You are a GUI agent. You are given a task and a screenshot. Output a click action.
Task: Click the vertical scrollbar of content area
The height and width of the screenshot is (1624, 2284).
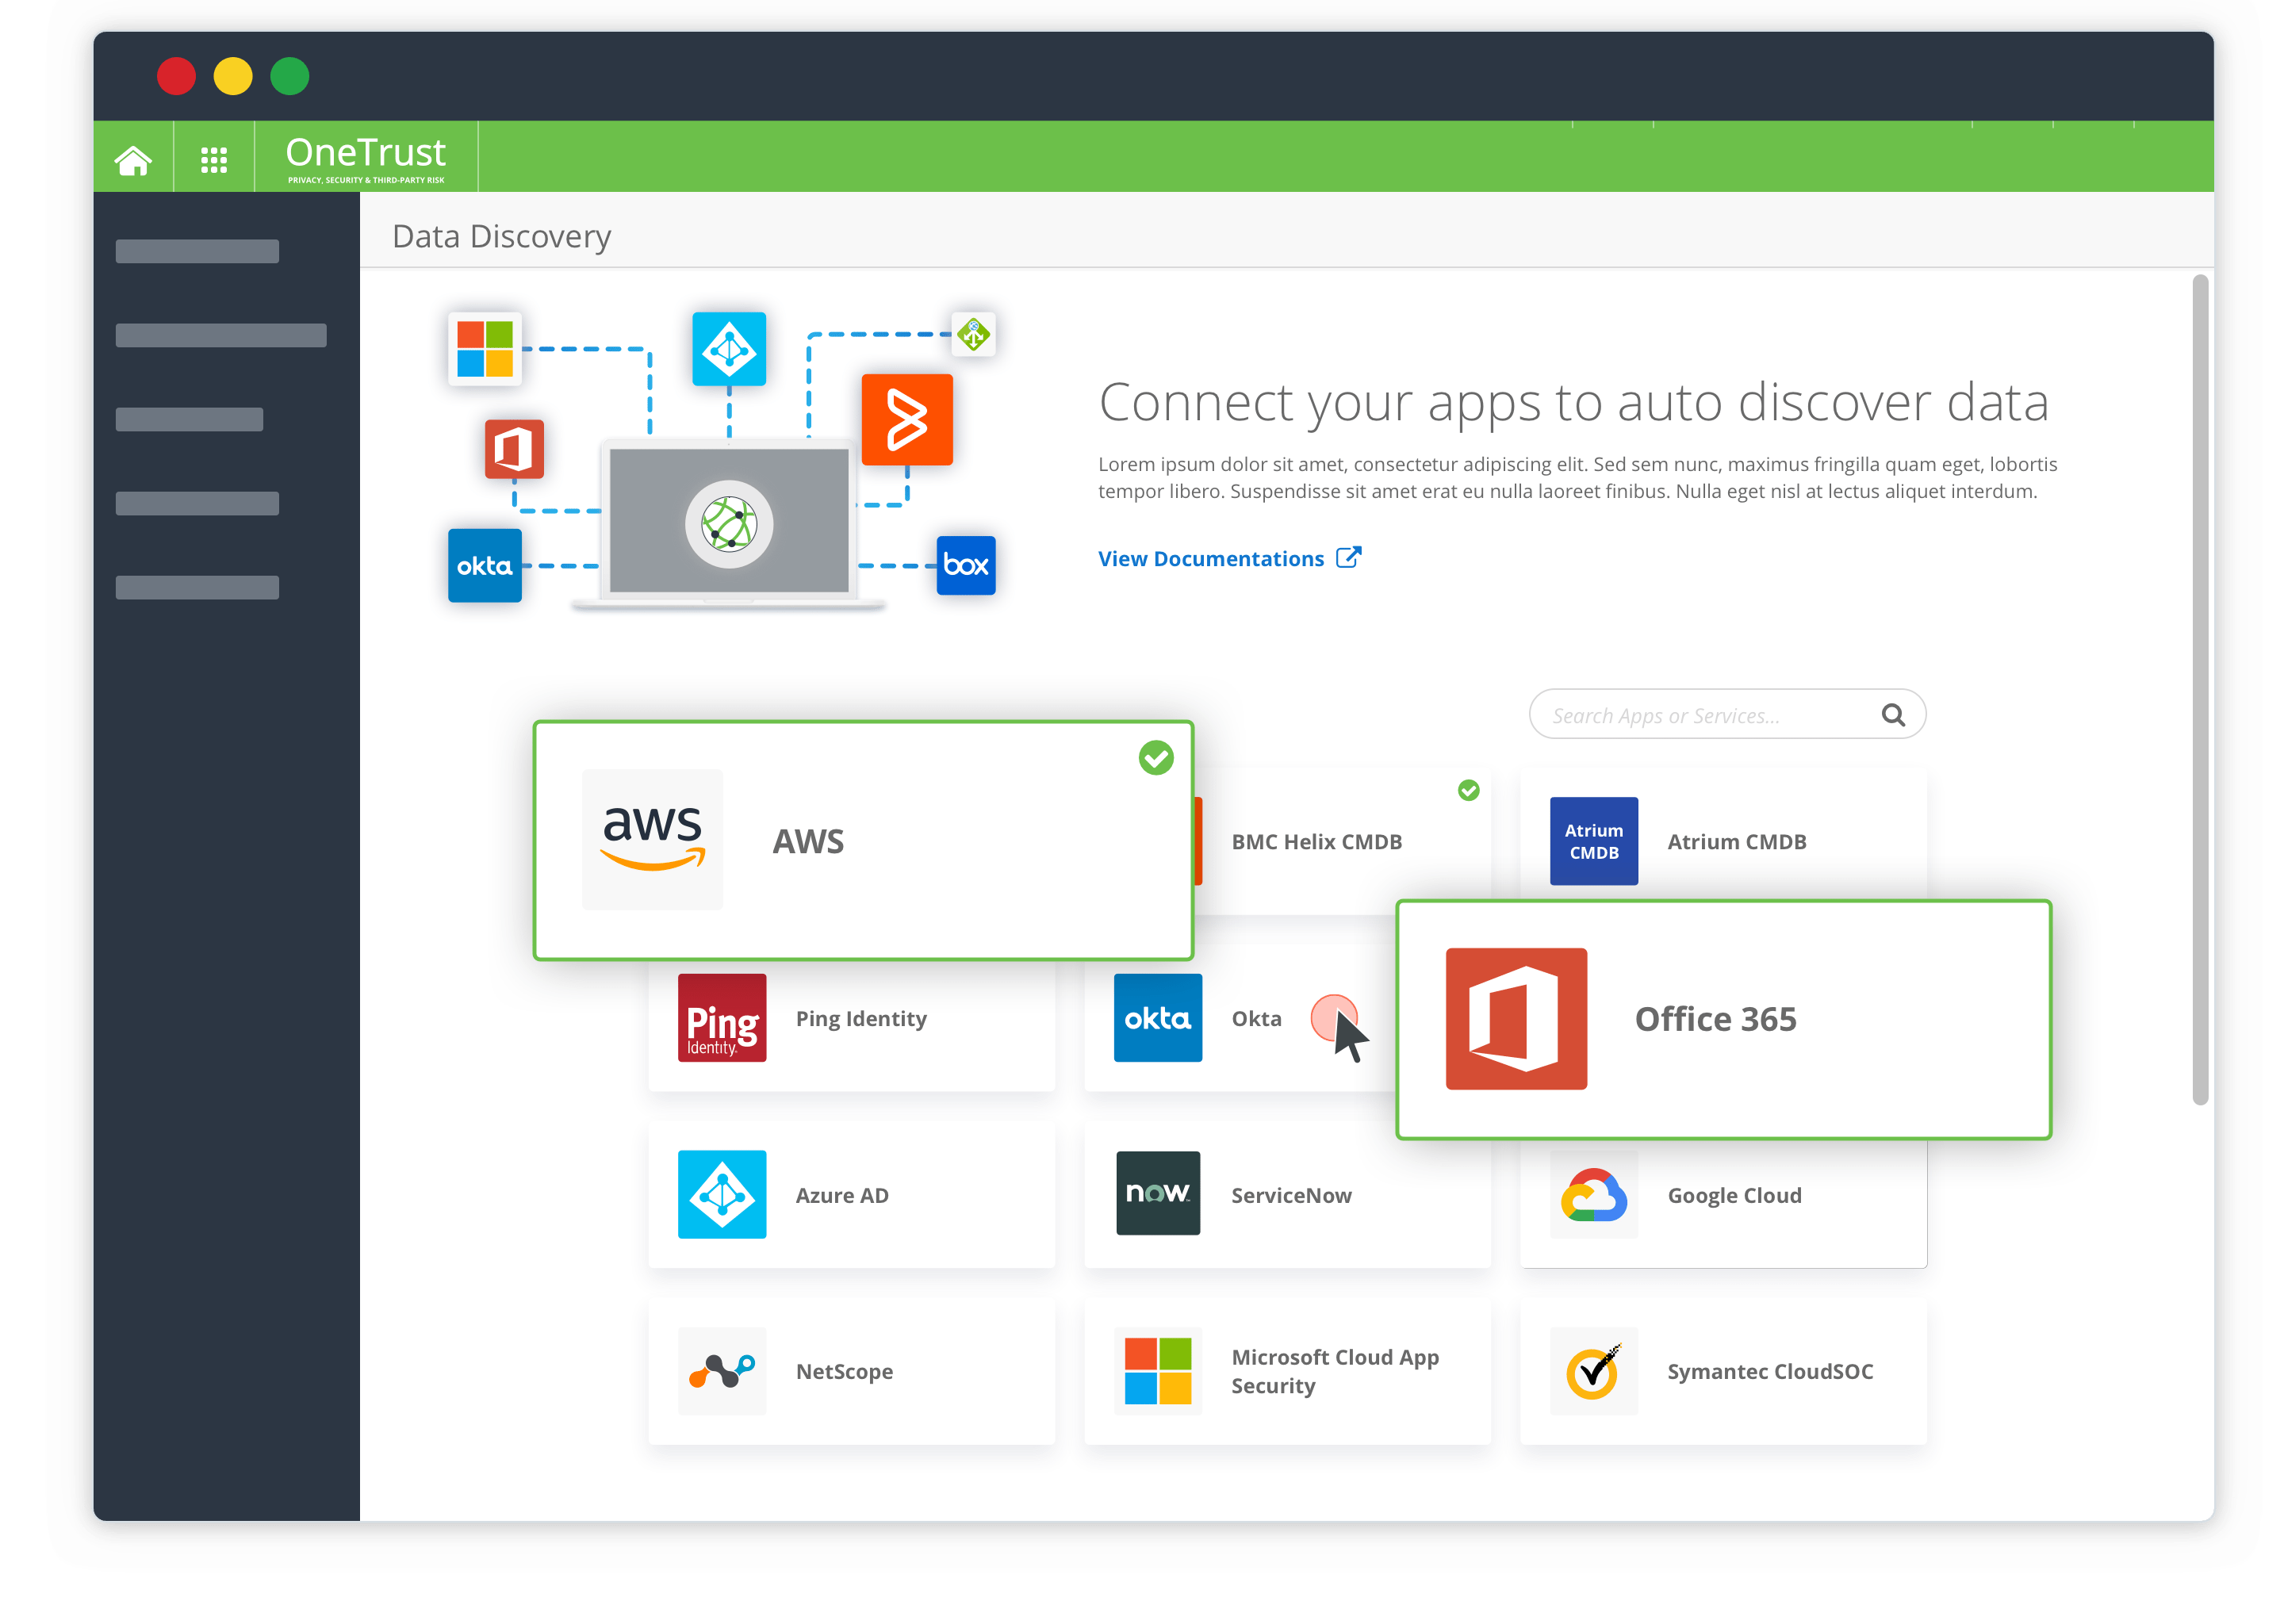pos(2199,690)
